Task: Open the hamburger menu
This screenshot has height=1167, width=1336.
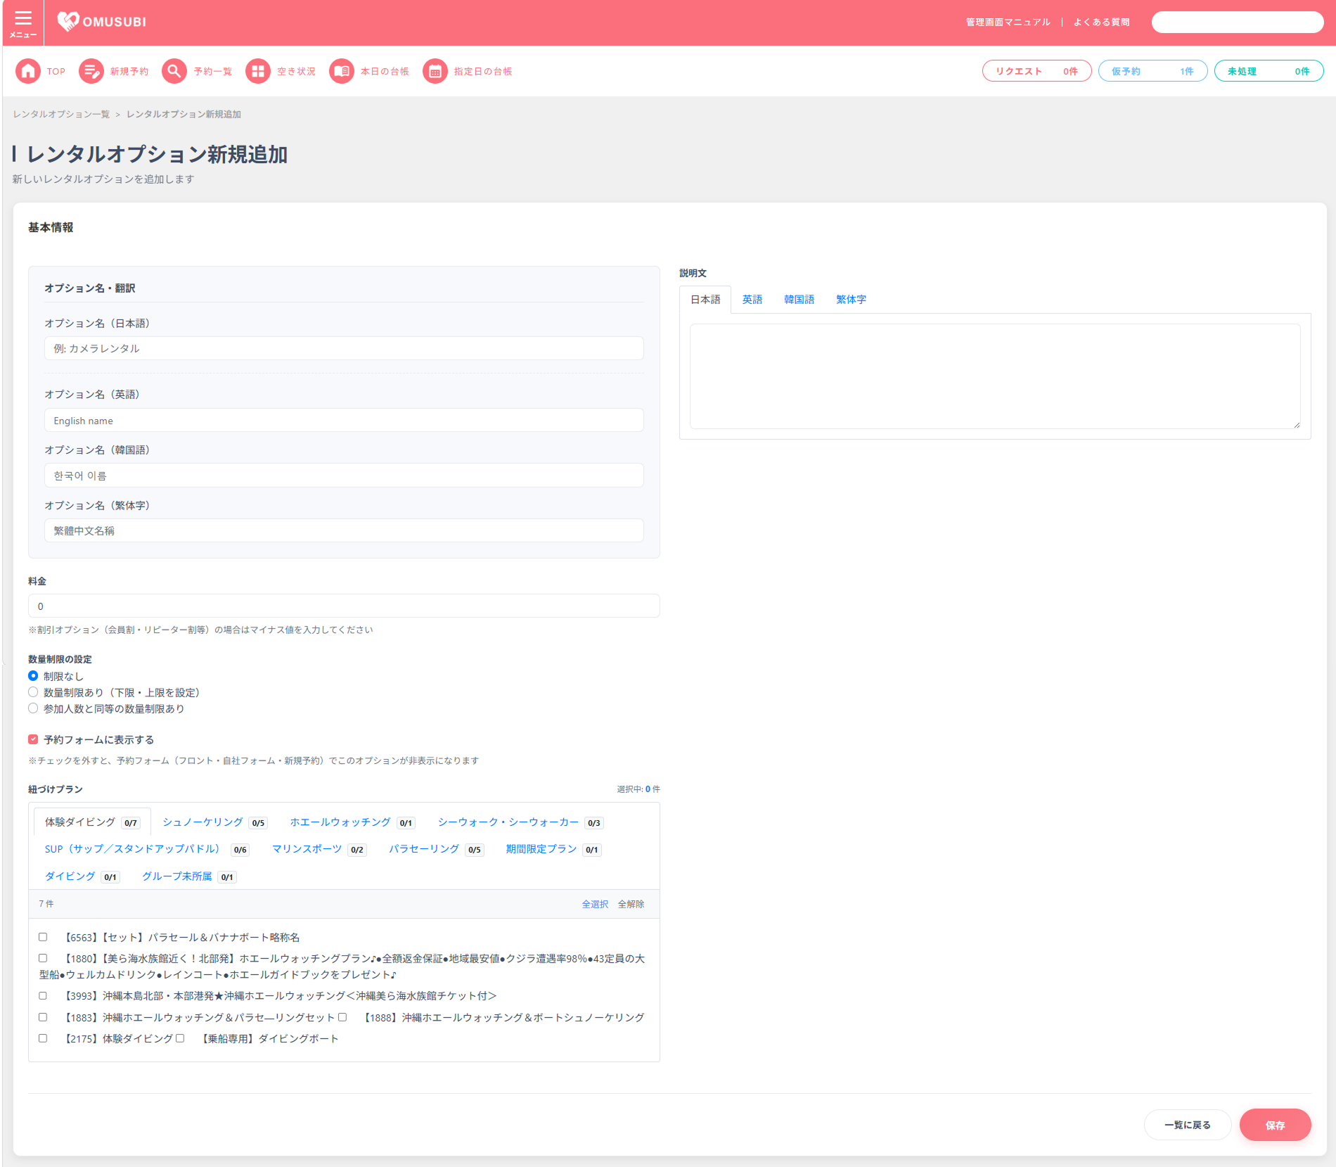Action: coord(23,23)
